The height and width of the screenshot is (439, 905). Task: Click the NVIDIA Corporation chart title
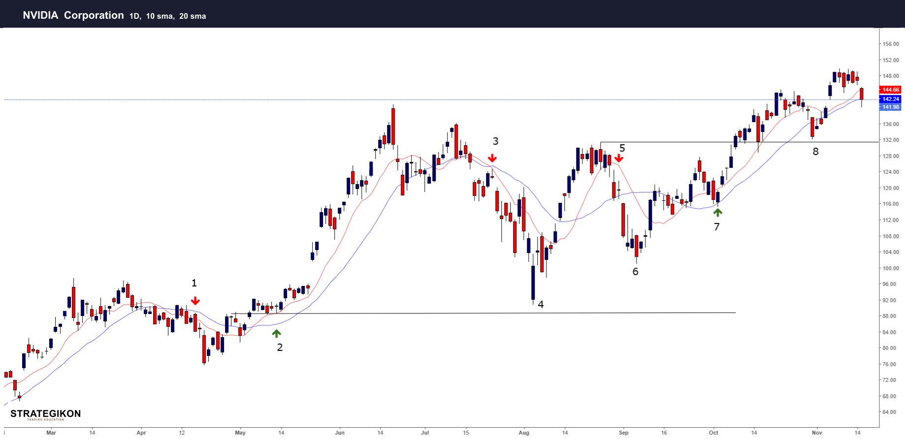click(73, 15)
